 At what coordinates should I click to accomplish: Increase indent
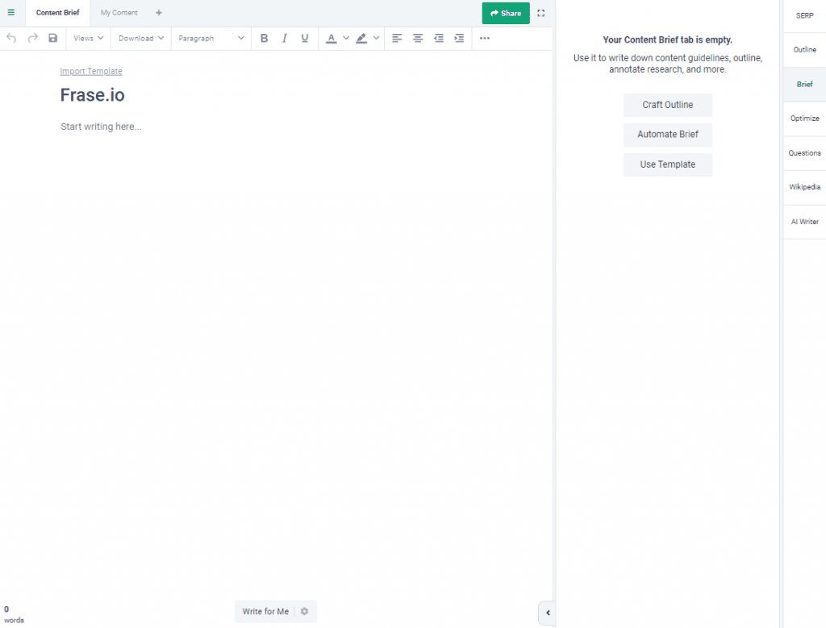[459, 38]
